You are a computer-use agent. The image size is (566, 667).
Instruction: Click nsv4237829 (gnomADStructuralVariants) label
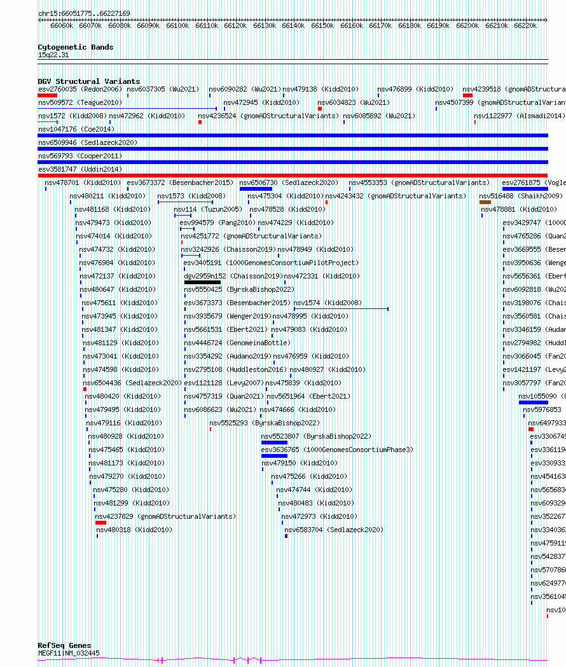click(165, 516)
